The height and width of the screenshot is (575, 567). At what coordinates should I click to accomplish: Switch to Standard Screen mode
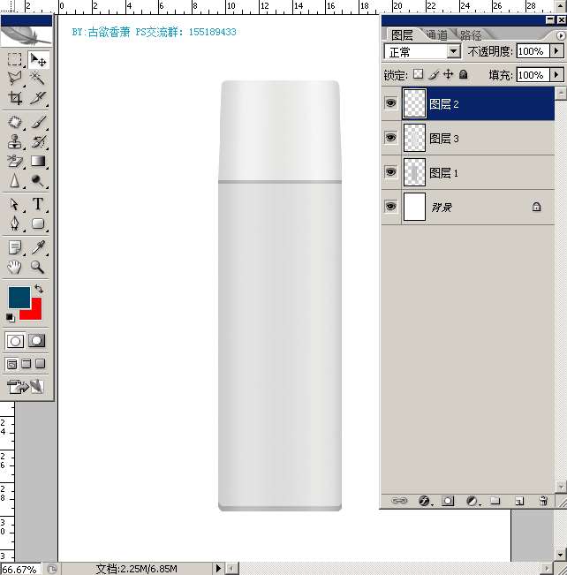coord(12,364)
